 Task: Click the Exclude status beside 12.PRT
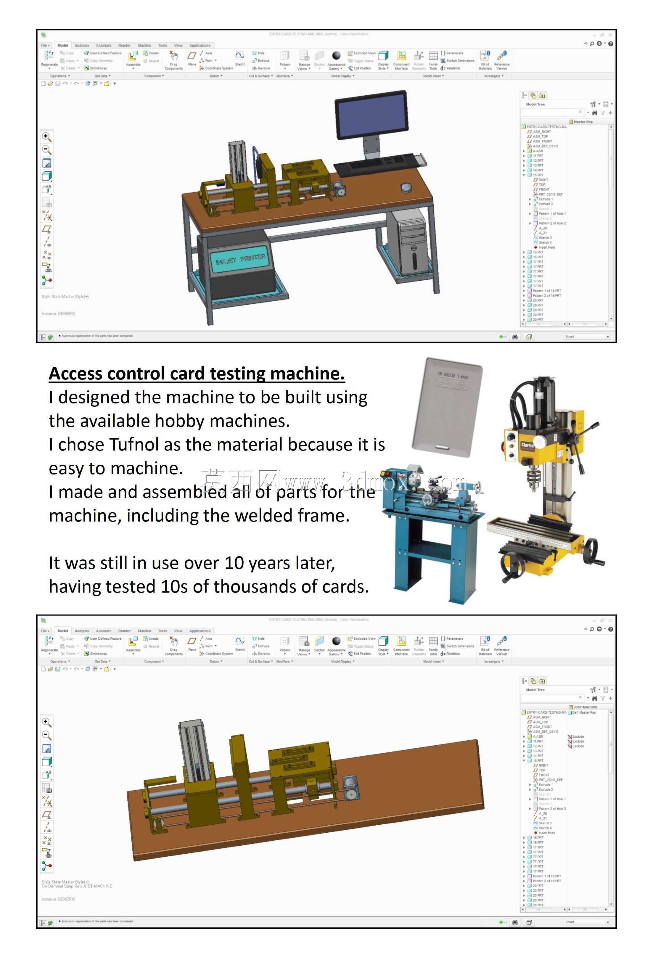(x=575, y=746)
